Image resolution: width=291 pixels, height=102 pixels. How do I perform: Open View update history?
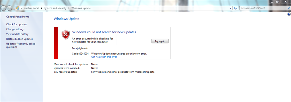tap(17, 34)
